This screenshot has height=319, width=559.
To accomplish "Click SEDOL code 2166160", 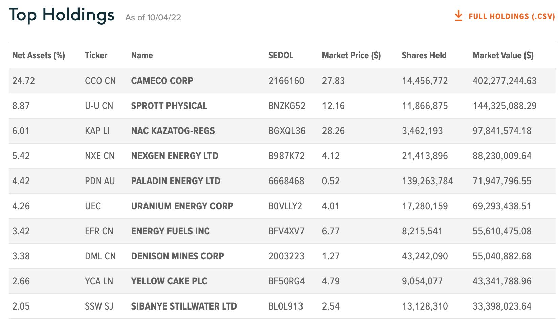I will point(286,81).
